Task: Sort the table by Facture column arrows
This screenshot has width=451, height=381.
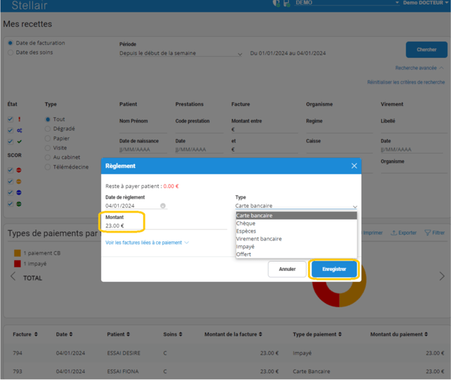Action: coord(36,334)
